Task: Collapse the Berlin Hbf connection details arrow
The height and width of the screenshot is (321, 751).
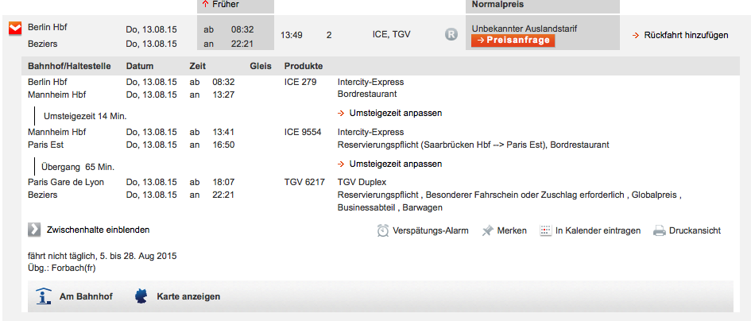Action: point(14,29)
